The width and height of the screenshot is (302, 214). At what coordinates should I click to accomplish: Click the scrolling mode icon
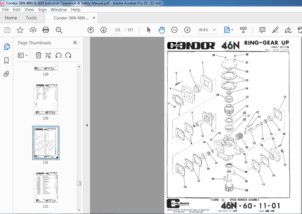(x=243, y=30)
